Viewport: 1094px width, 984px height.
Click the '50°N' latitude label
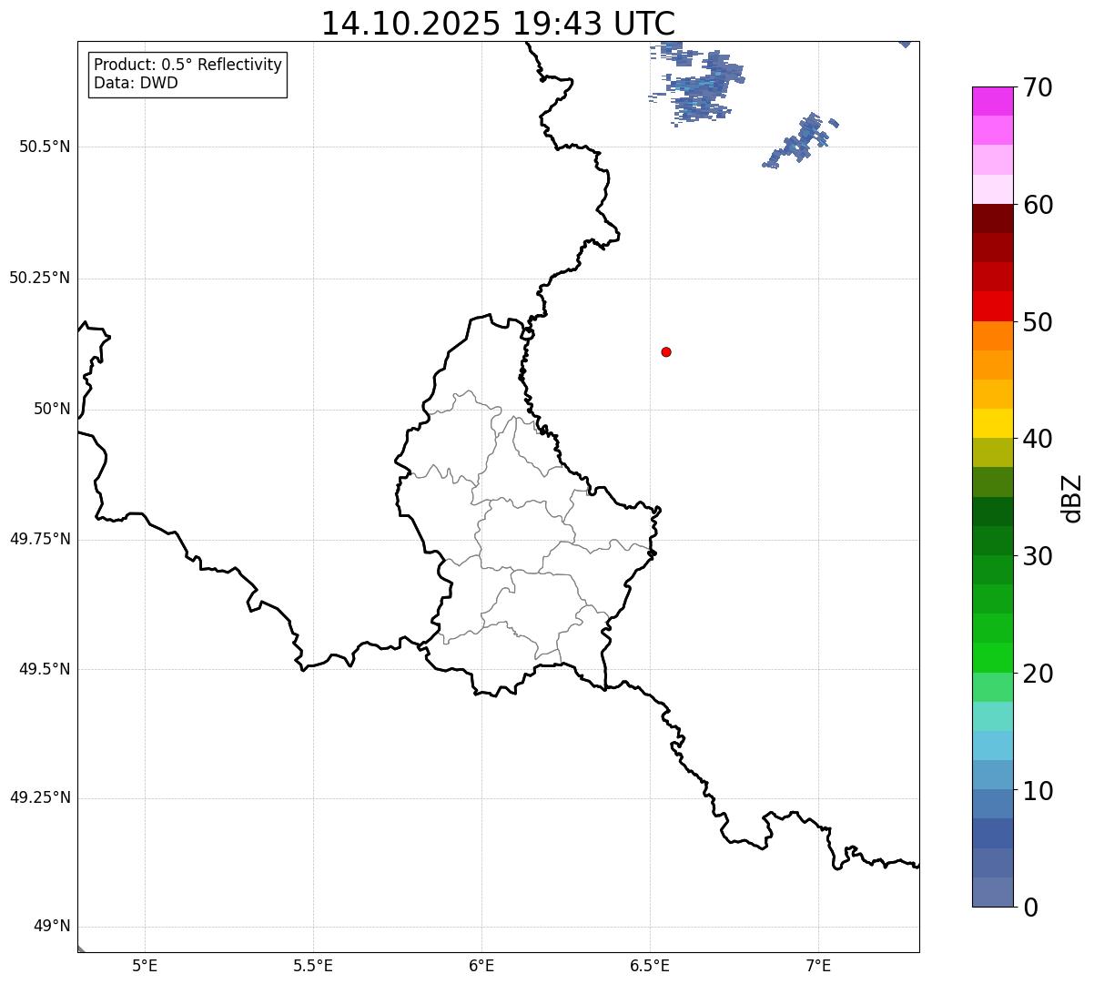(52, 409)
